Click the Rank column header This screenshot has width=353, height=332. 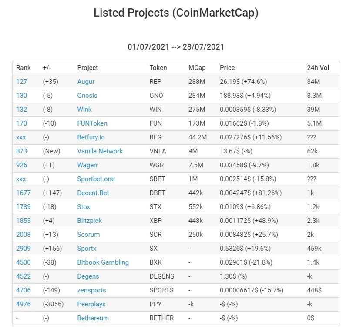point(24,68)
